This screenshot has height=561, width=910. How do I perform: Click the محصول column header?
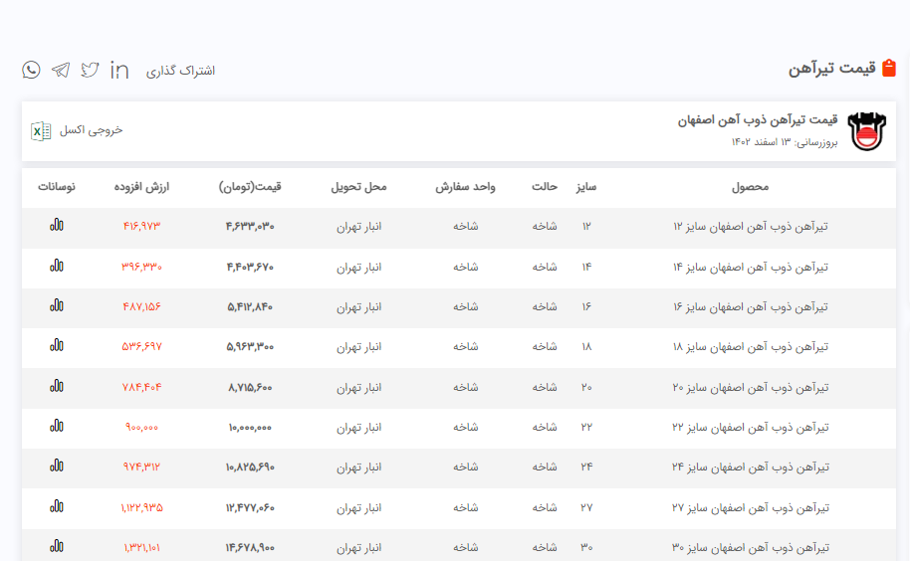coord(749,187)
